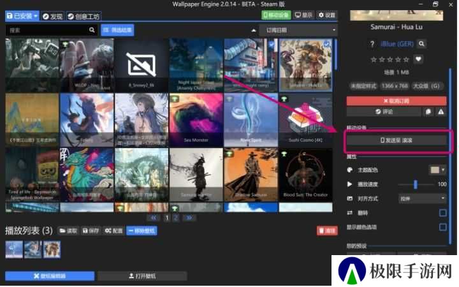
Task: Open the 订阅日期 sort dropdown
Action: click(x=298, y=30)
